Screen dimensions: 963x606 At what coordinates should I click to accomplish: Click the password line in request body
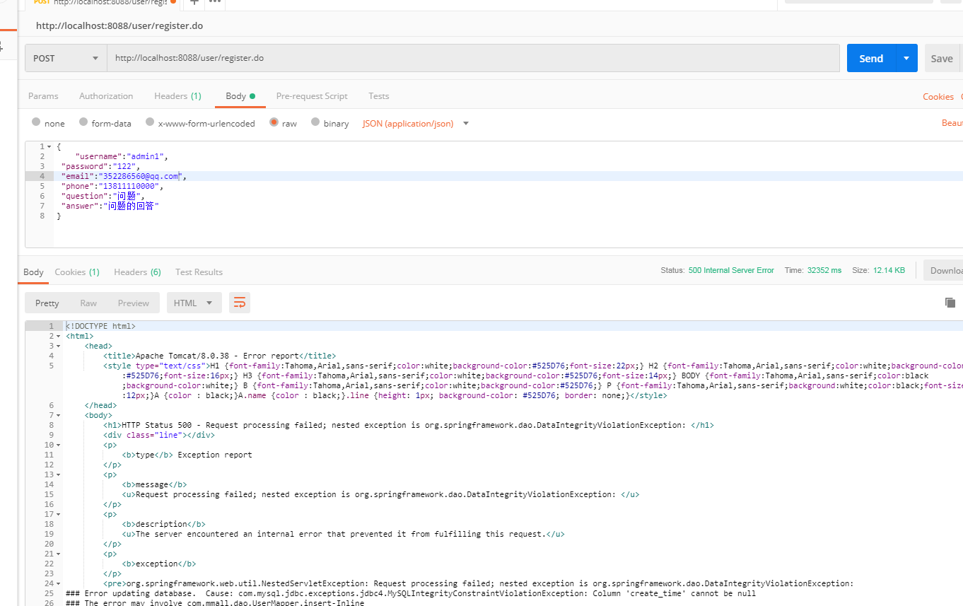pos(101,166)
